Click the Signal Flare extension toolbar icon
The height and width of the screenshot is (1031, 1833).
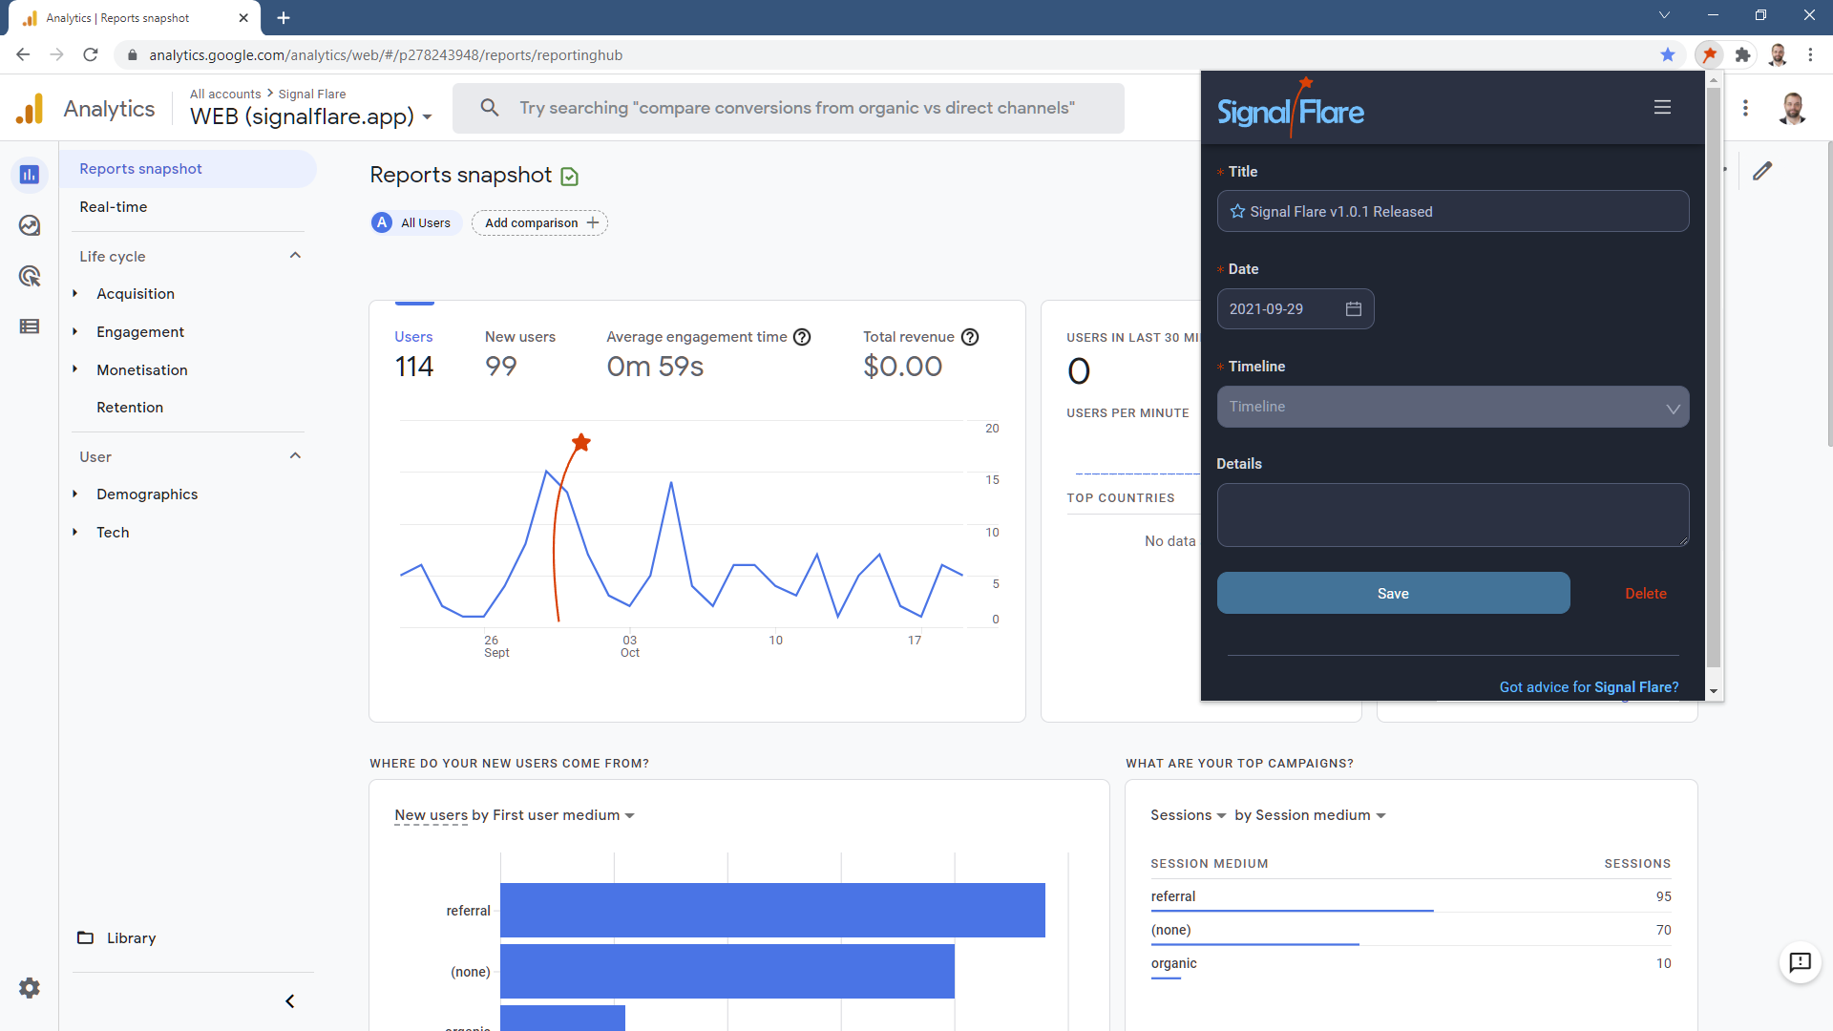[1709, 54]
